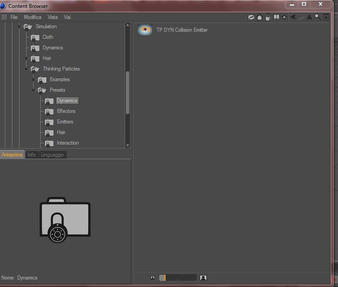Expand the Examples folder
This screenshot has width=338, height=287.
34,80
